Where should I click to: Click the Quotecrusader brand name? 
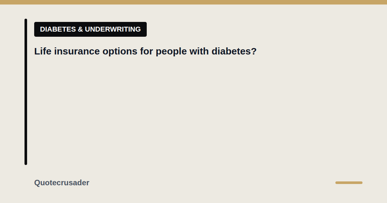(62, 183)
